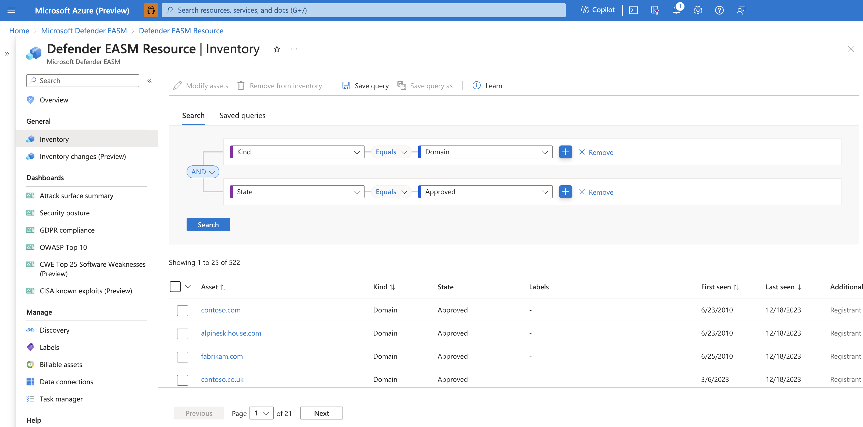Open GDPR compliance dashboard
Screen dimensions: 863x427
point(67,230)
